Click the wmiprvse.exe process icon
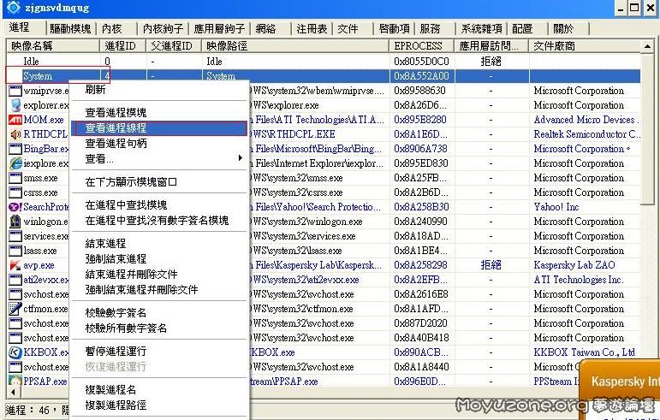This screenshot has width=660, height=420. [15, 91]
